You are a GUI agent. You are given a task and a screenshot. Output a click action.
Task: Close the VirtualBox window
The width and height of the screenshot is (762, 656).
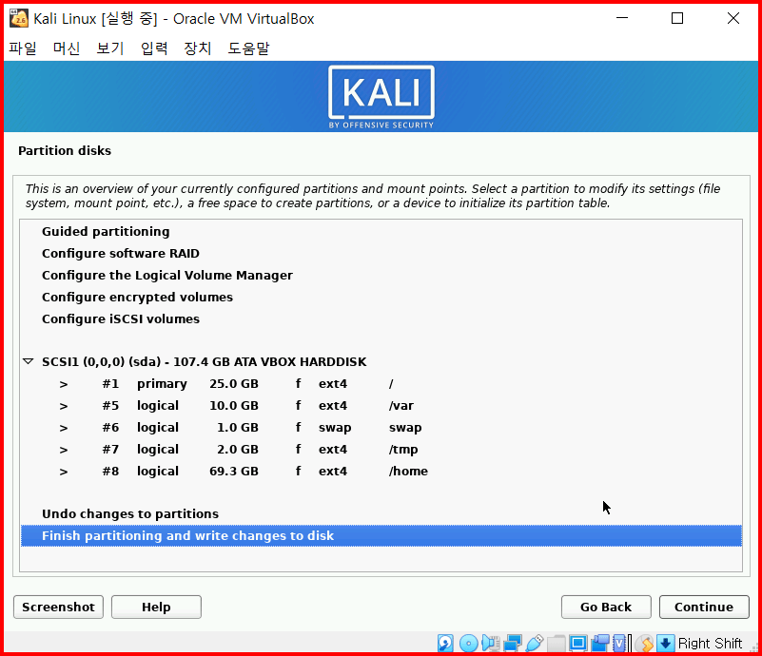(733, 18)
